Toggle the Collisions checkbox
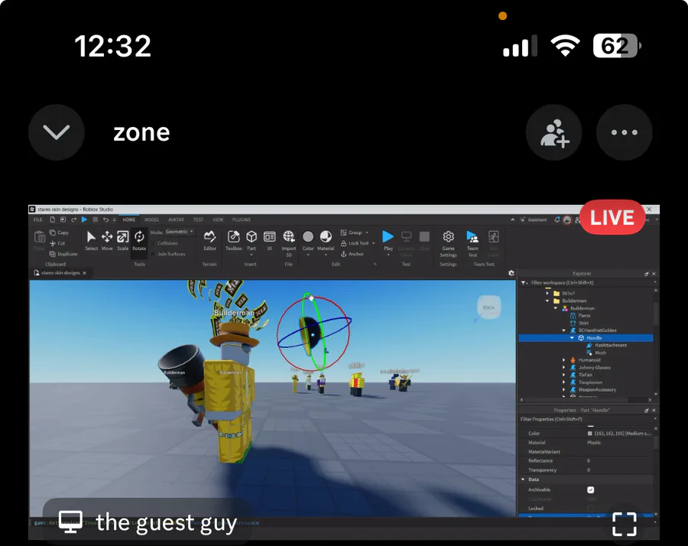 point(153,243)
